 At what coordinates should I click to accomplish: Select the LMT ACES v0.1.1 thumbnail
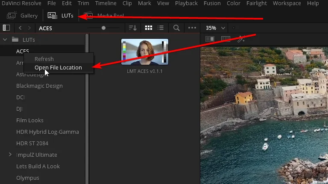pyautogui.click(x=145, y=52)
